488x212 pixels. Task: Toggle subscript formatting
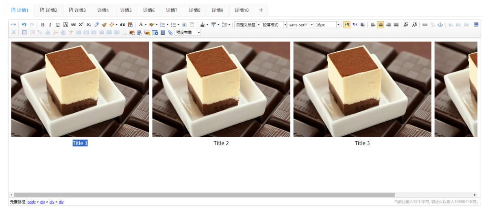click(89, 25)
